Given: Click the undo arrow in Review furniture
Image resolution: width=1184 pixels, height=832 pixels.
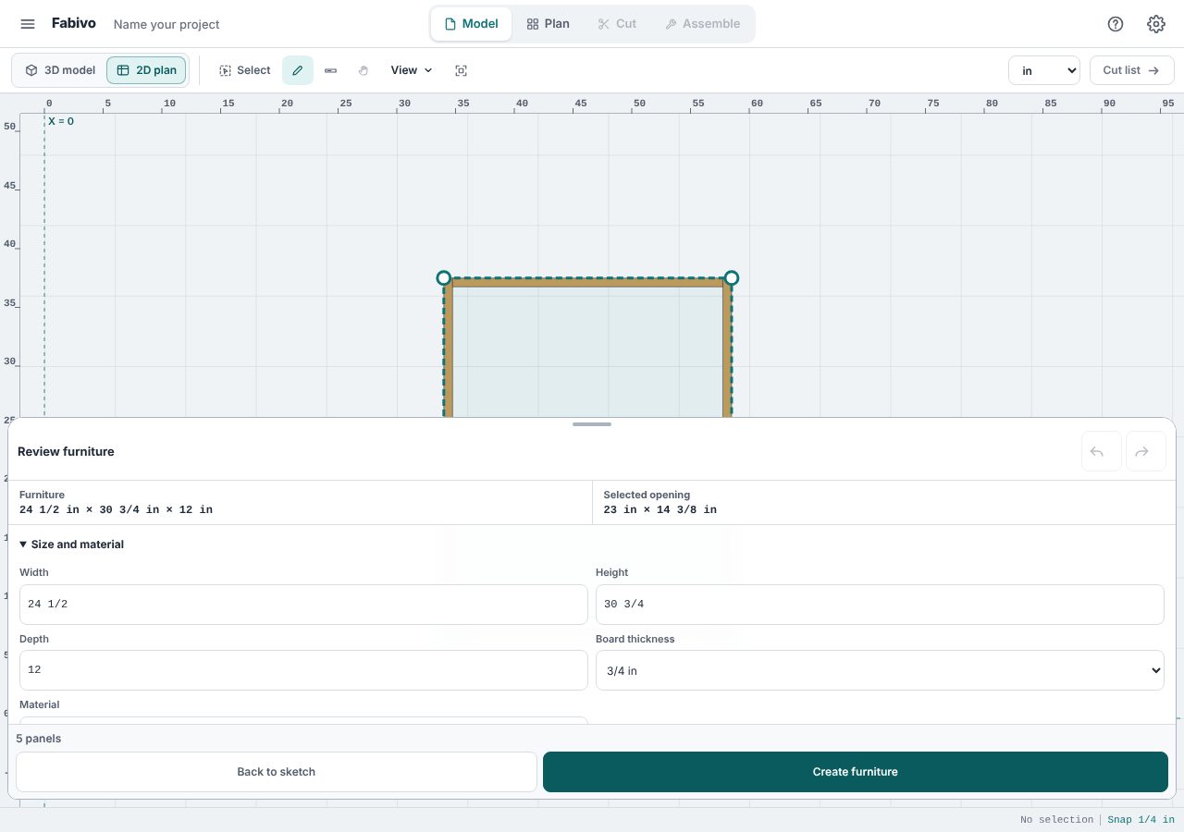Looking at the screenshot, I should click(x=1101, y=451).
